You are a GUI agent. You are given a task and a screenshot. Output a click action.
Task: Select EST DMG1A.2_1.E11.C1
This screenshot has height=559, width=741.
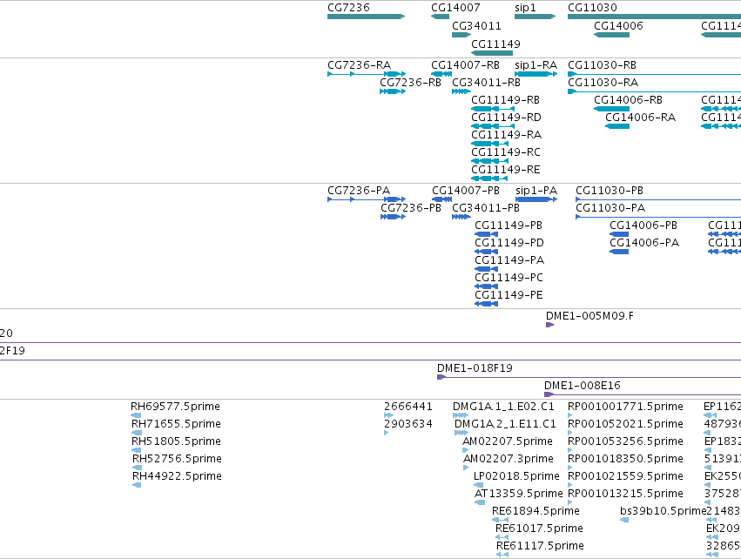461,433
